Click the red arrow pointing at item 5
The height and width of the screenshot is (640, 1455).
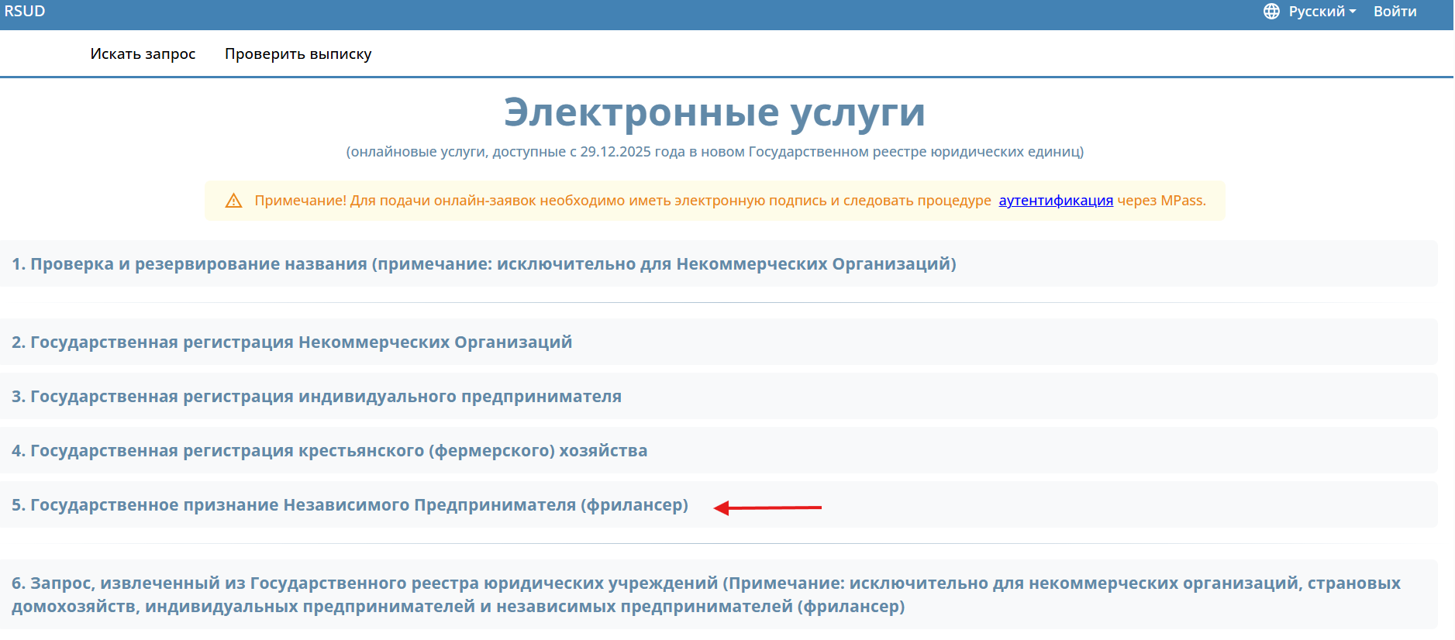pyautogui.click(x=767, y=508)
